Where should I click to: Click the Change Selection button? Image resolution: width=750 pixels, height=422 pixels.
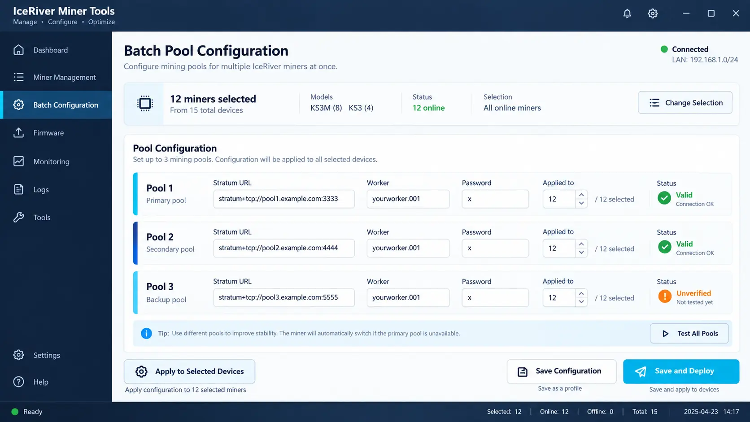(x=685, y=103)
